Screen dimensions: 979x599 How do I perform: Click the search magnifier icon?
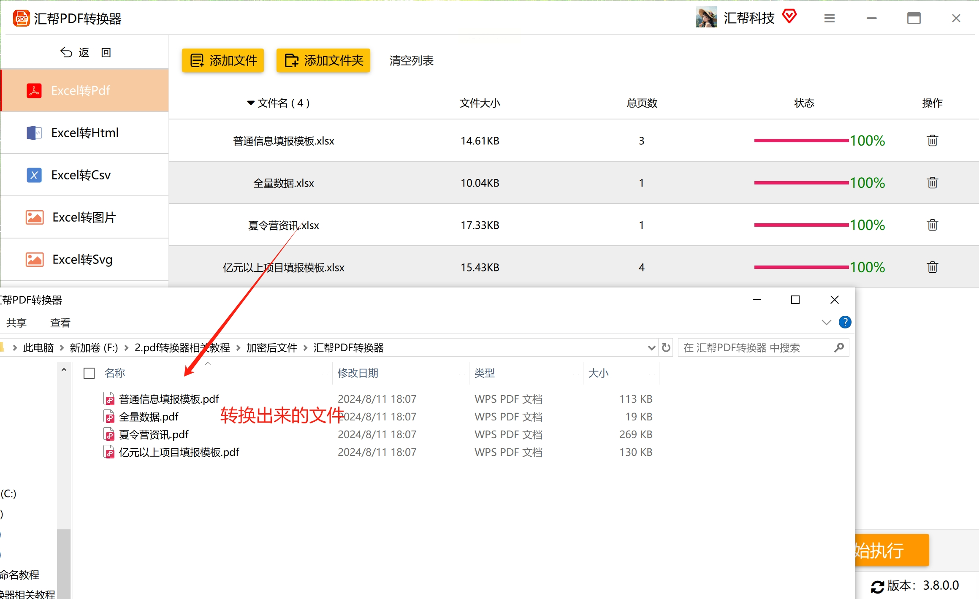tap(839, 347)
